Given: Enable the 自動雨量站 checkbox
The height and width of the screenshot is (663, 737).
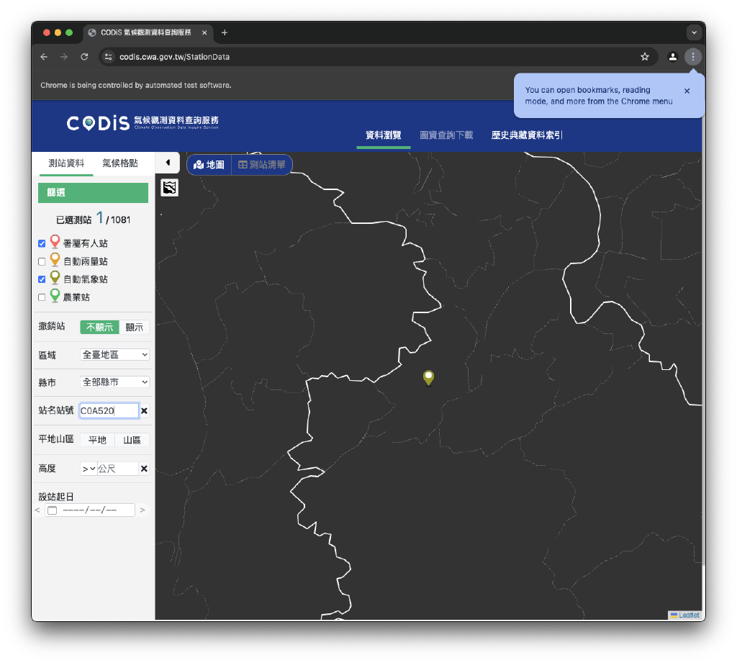Looking at the screenshot, I should click(42, 261).
